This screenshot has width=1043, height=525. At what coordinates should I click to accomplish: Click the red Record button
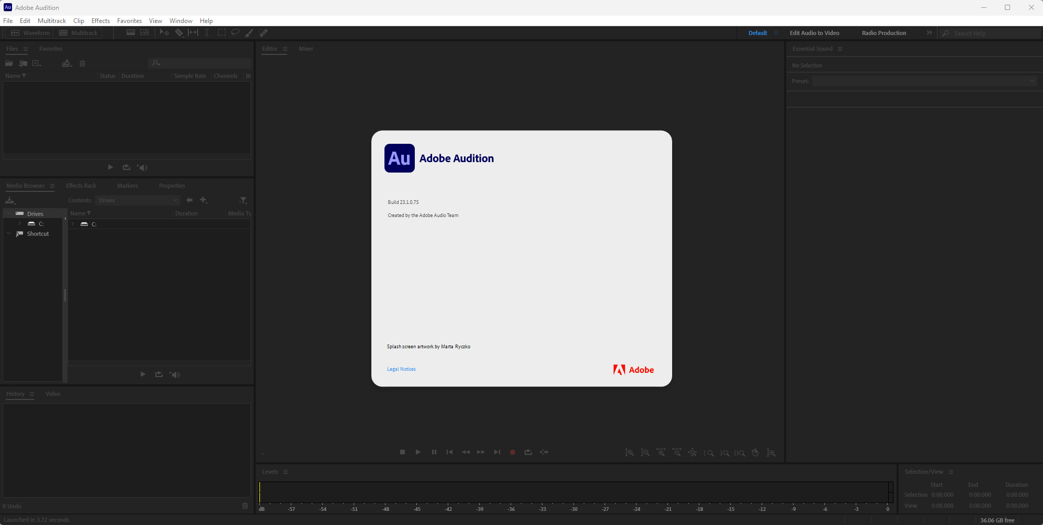click(513, 452)
